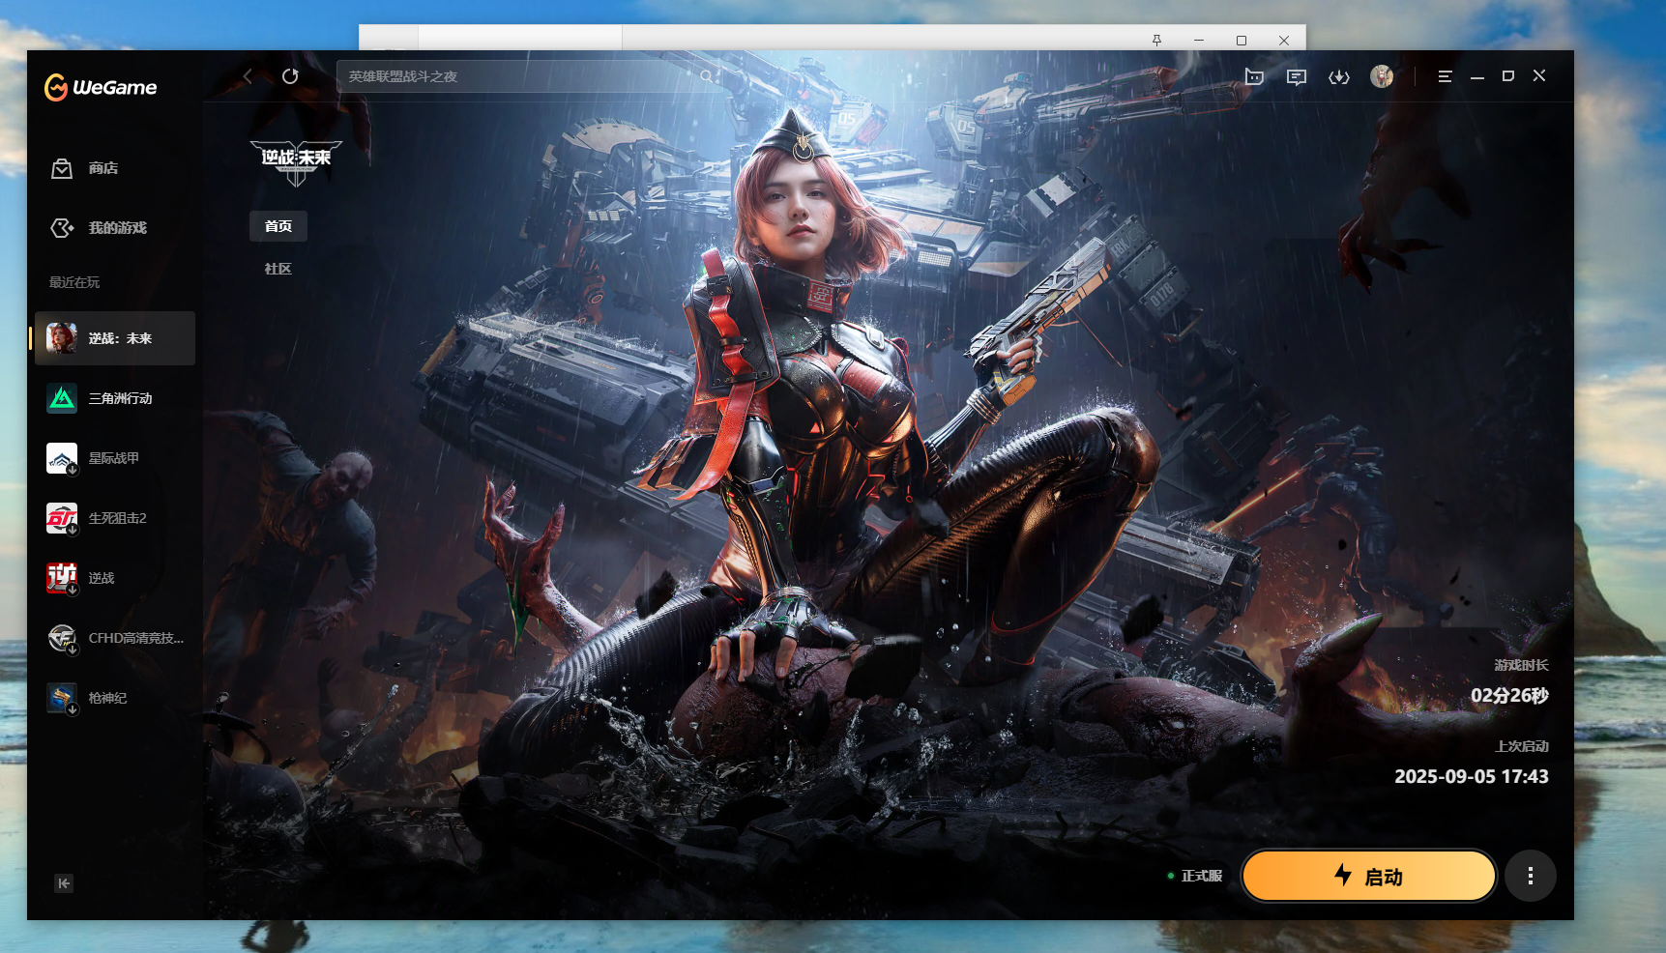1666x953 pixels.
Task: Select 生死狙击2 in recent games
Action: tap(115, 518)
